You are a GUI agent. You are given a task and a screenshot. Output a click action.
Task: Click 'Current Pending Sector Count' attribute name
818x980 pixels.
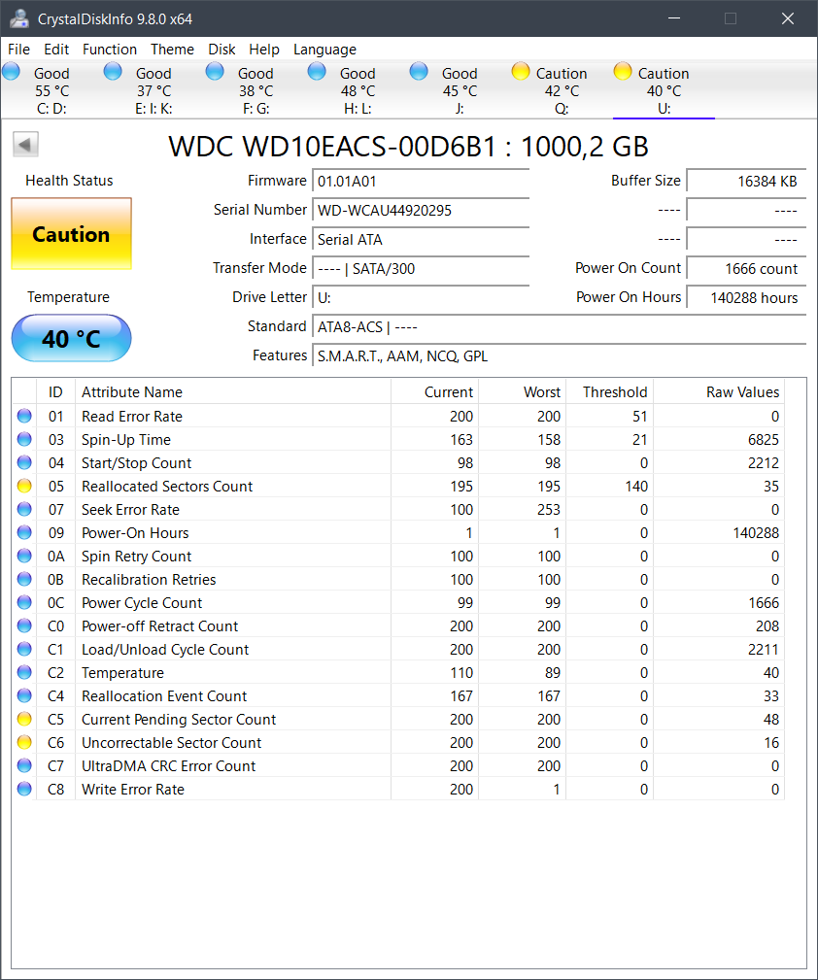pos(178,720)
